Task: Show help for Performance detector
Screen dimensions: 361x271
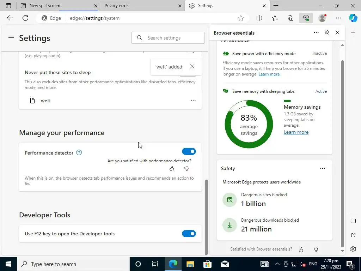Action: 79,152
